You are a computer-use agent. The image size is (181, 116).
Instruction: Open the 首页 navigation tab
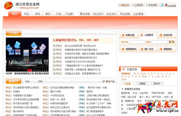(15, 14)
